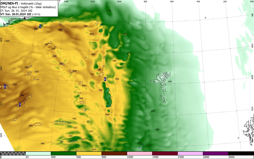Screen dimensions: 254x159
Task: Click the map value '543'
Action: pos(74,119)
